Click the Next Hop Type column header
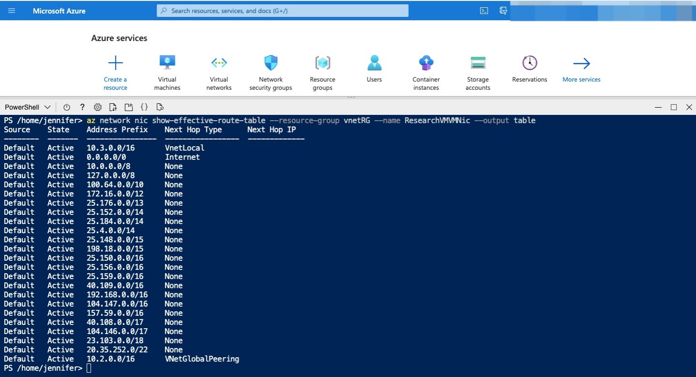Viewport: 696px width, 377px height. [x=193, y=129]
